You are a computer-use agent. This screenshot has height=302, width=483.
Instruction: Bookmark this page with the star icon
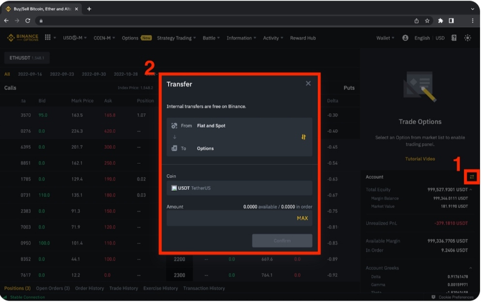[427, 21]
